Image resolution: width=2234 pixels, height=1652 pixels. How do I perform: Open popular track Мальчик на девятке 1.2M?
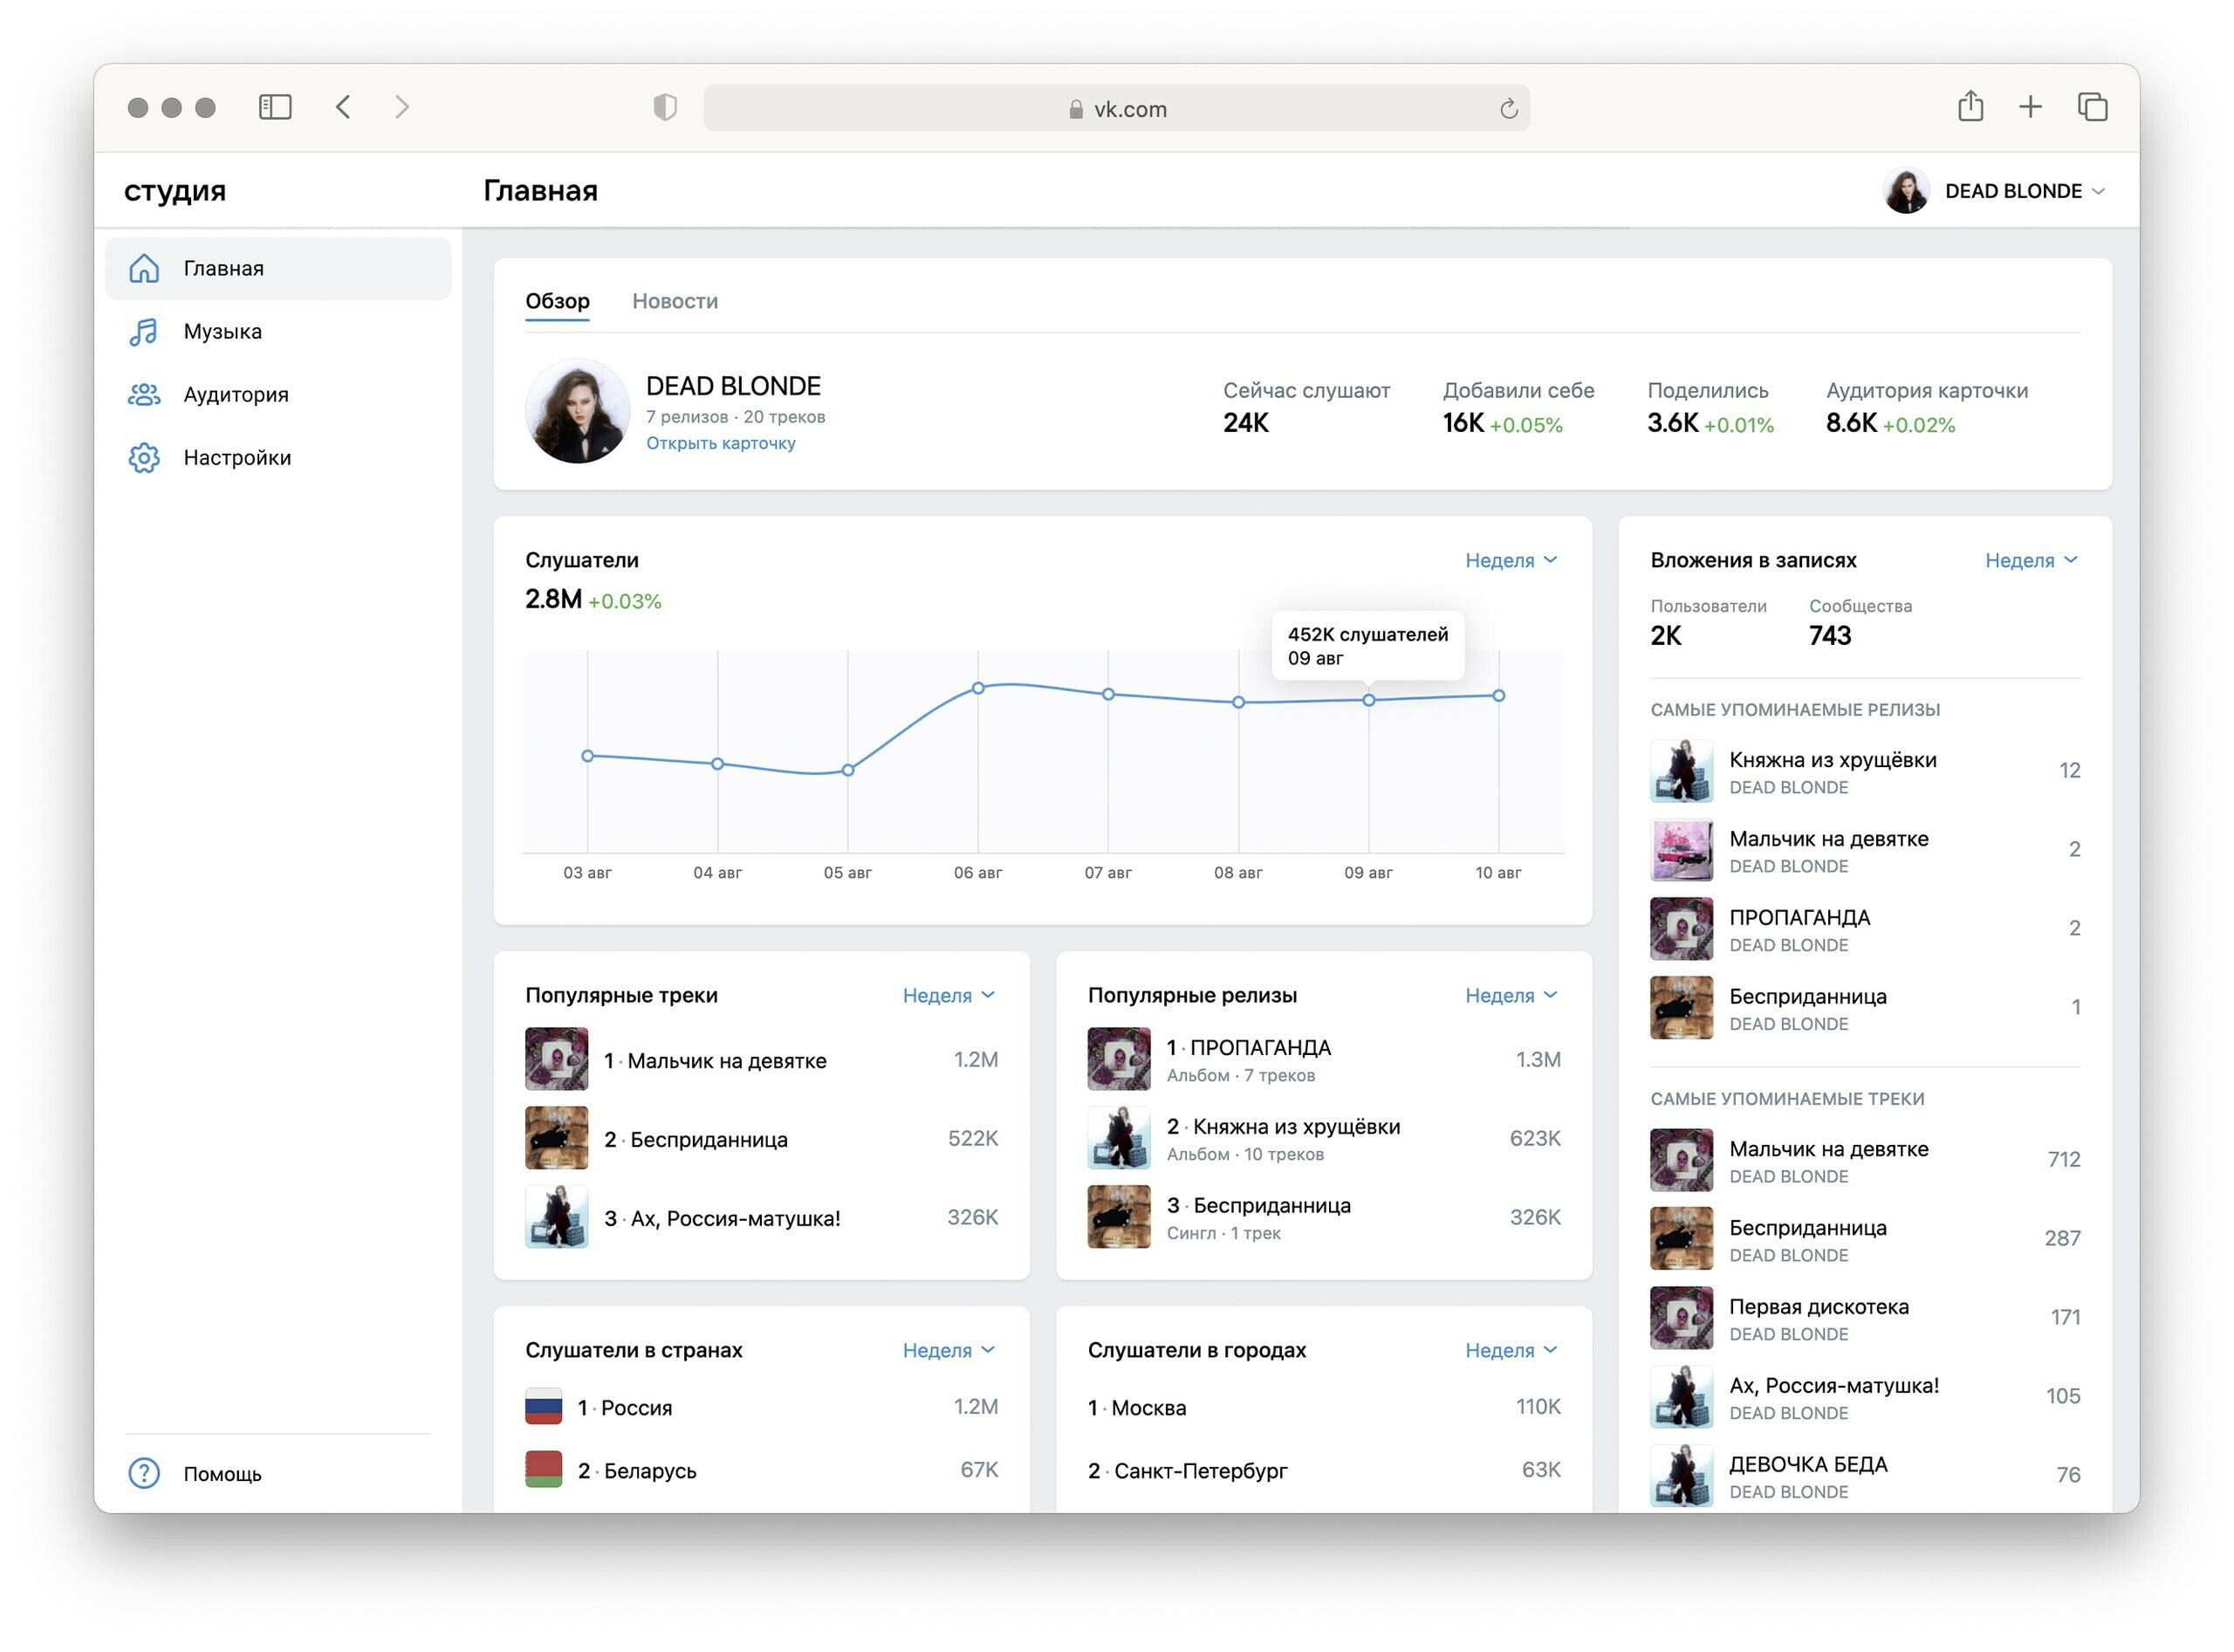coord(761,1059)
